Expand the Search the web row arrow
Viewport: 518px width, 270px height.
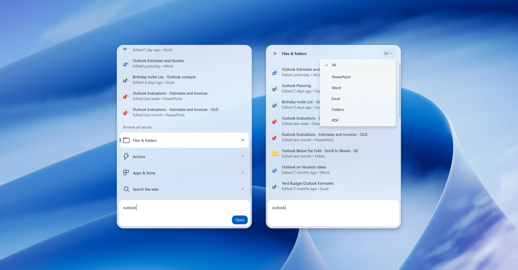pyautogui.click(x=242, y=189)
